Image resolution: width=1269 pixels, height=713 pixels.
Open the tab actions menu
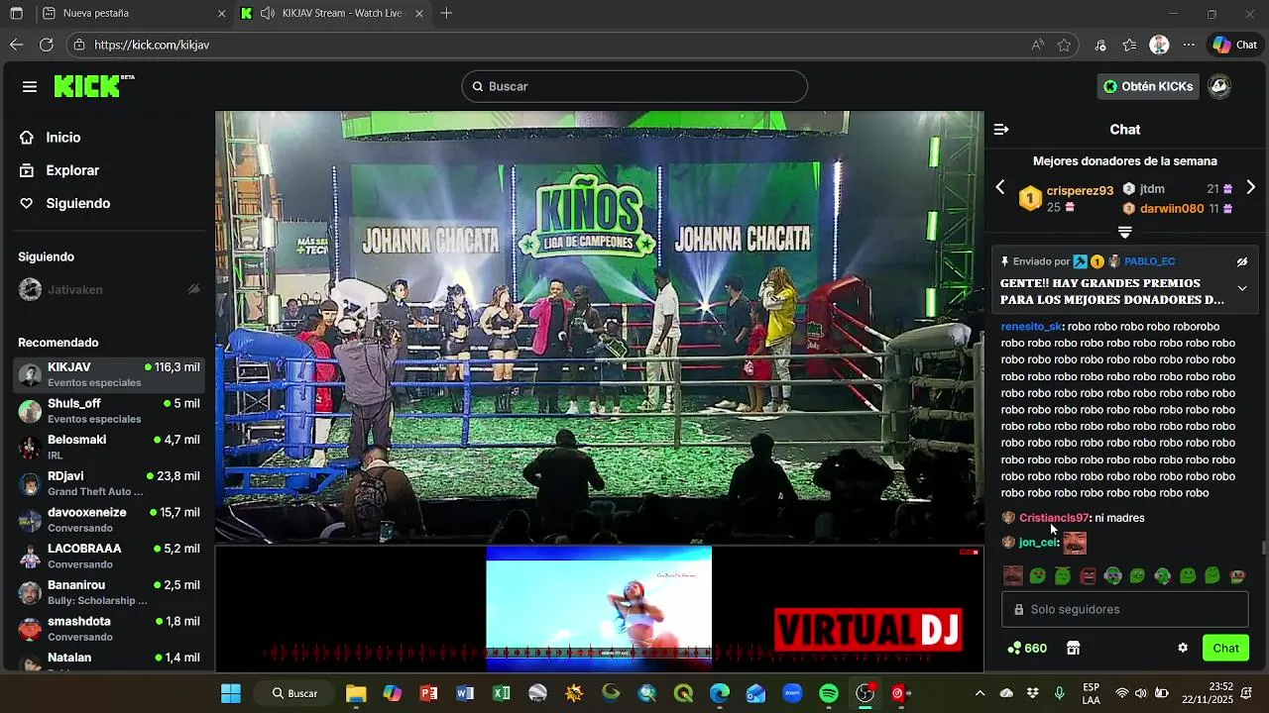[x=16, y=14]
